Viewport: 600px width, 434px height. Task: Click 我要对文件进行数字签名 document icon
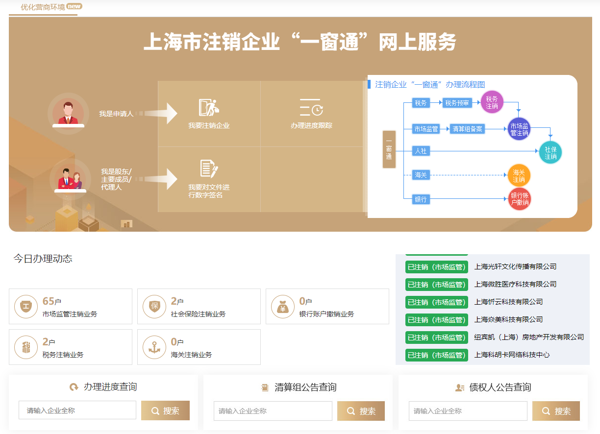point(209,169)
